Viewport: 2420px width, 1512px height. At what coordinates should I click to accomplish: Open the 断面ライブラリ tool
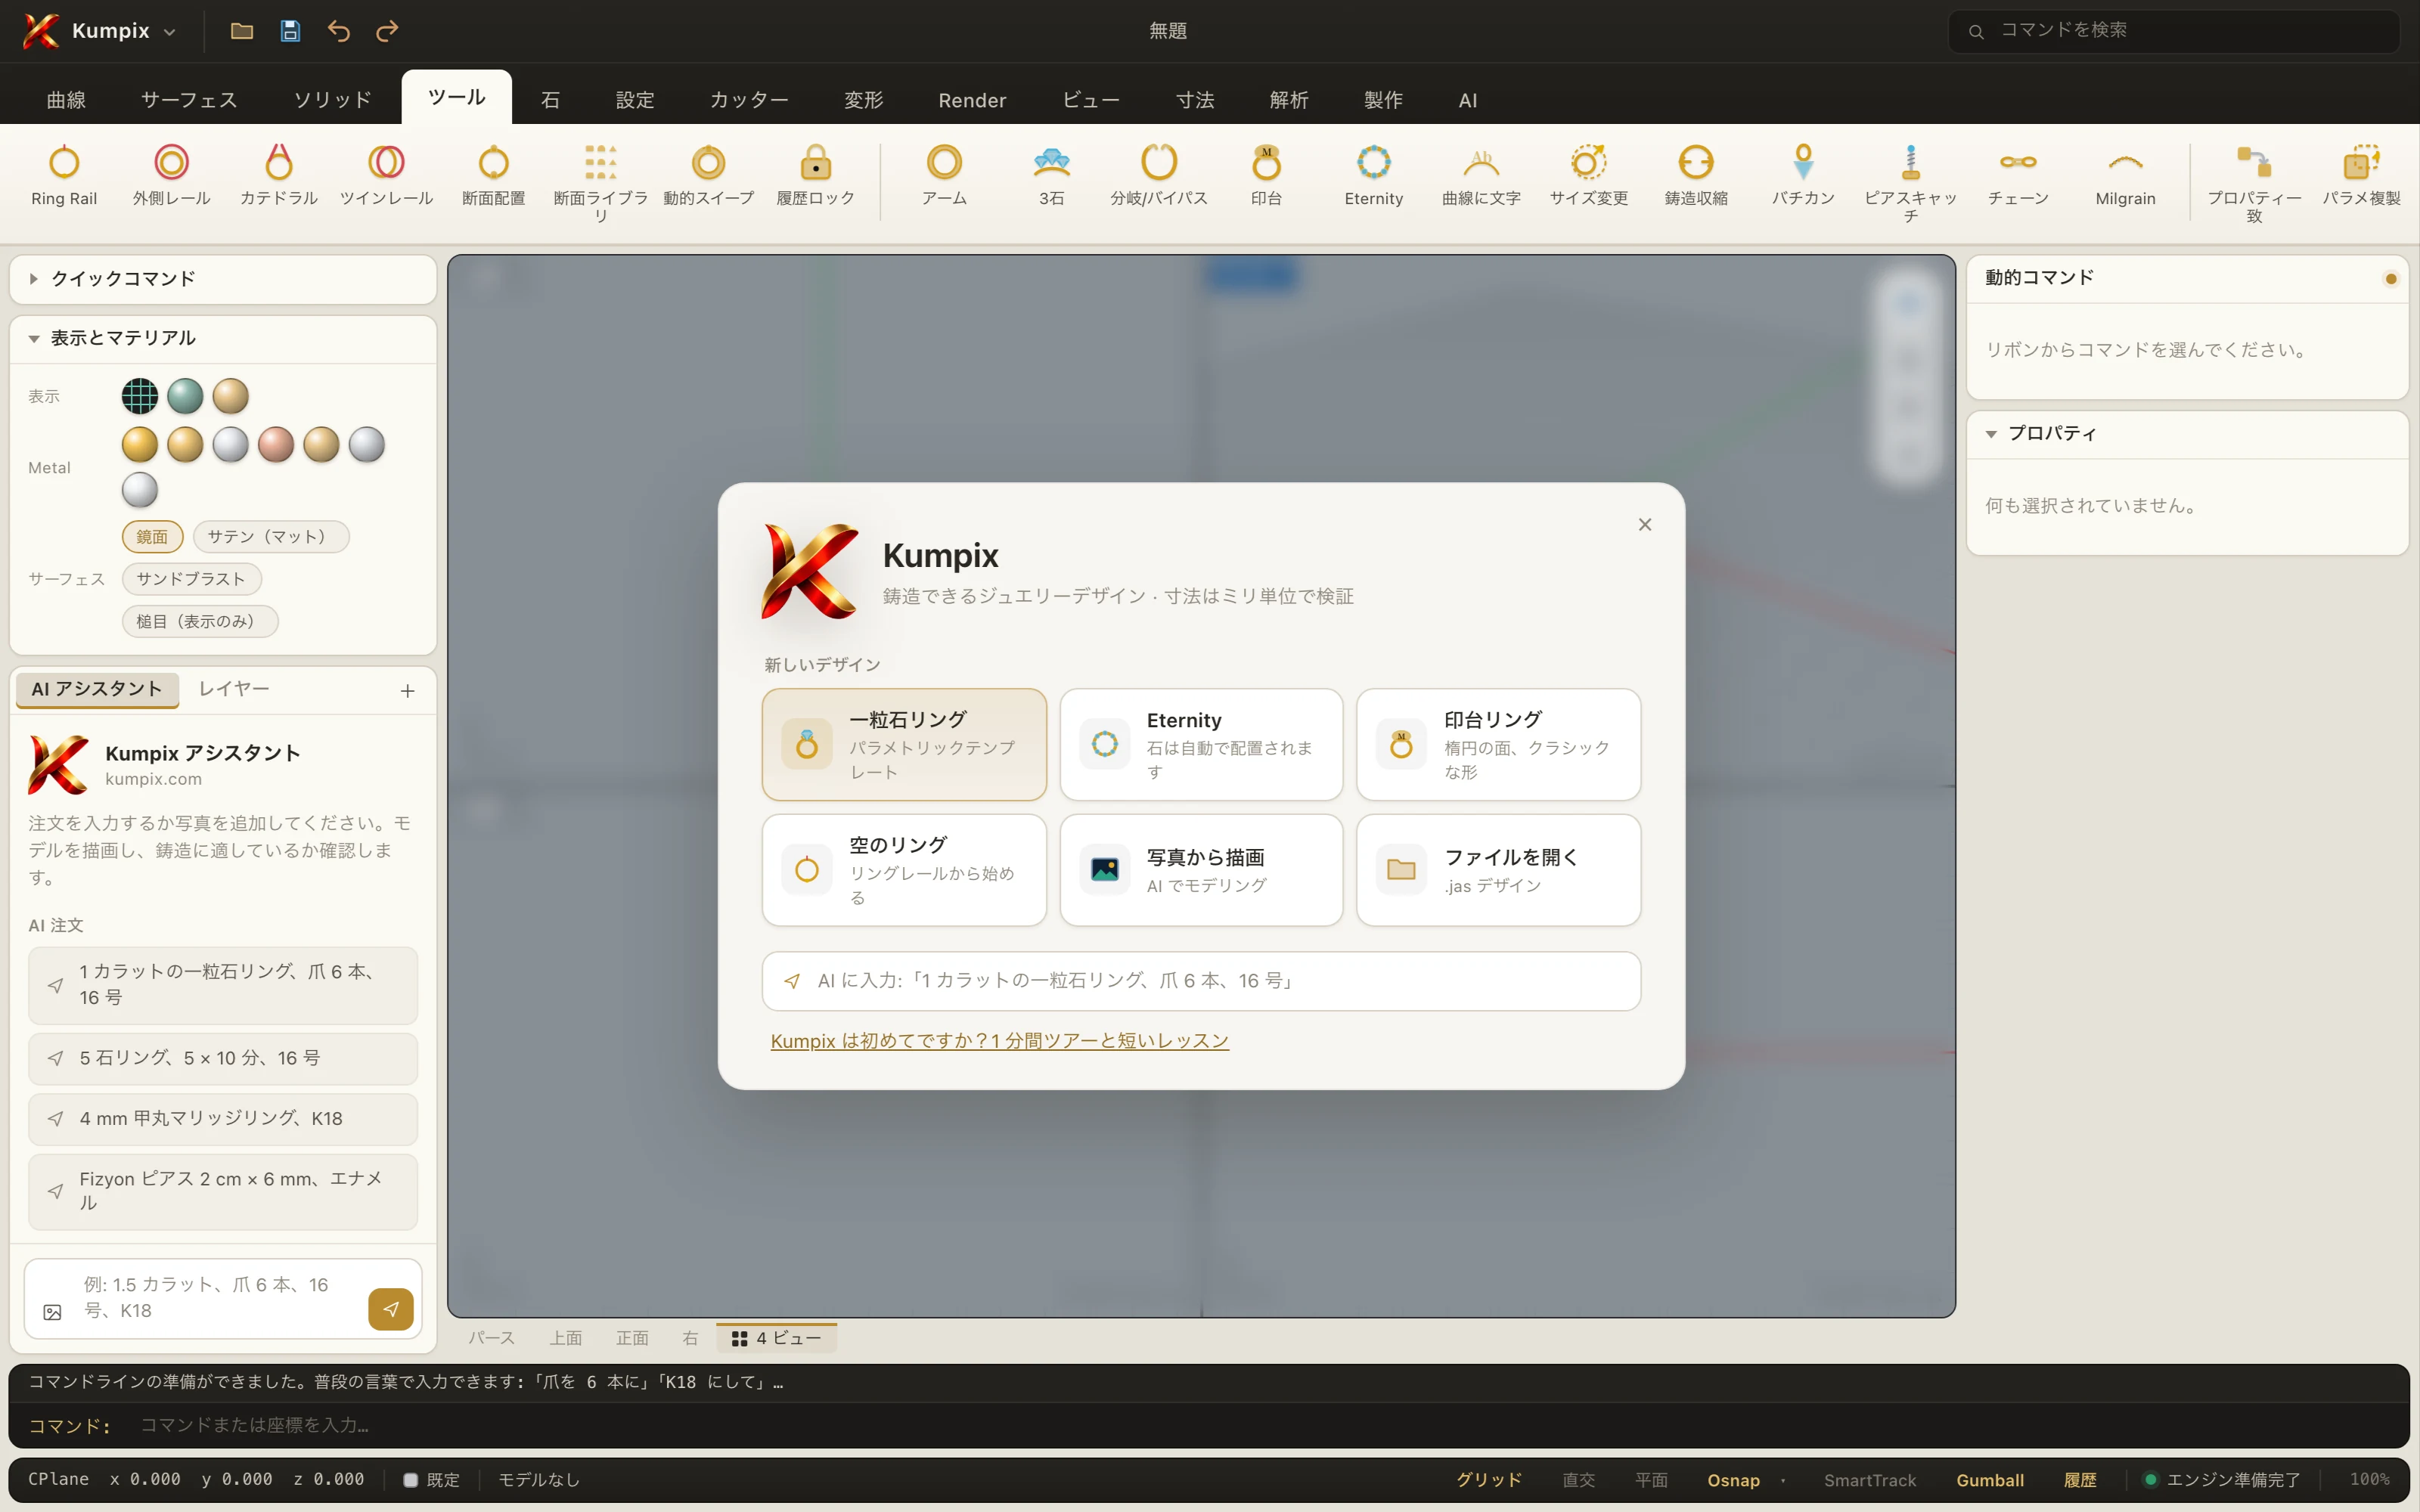pyautogui.click(x=600, y=182)
